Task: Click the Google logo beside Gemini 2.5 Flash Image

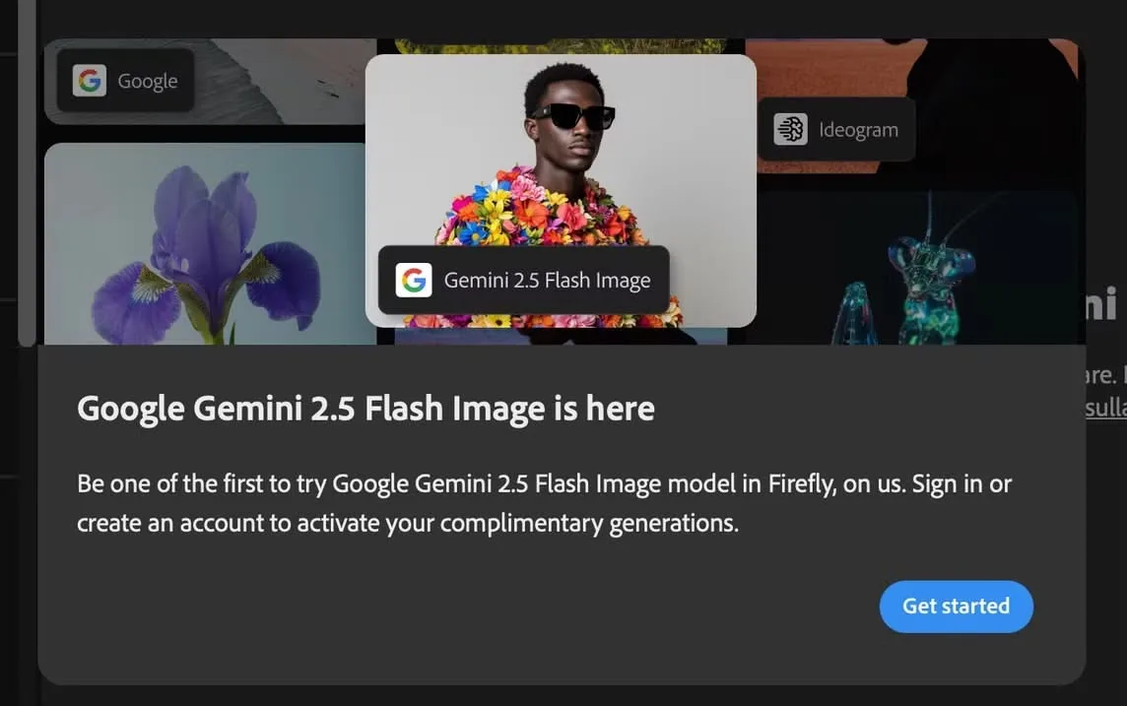Action: click(414, 280)
